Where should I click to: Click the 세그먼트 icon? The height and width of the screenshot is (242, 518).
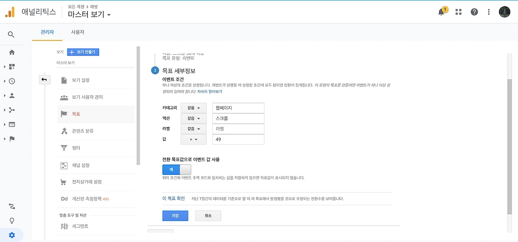pyautogui.click(x=64, y=226)
